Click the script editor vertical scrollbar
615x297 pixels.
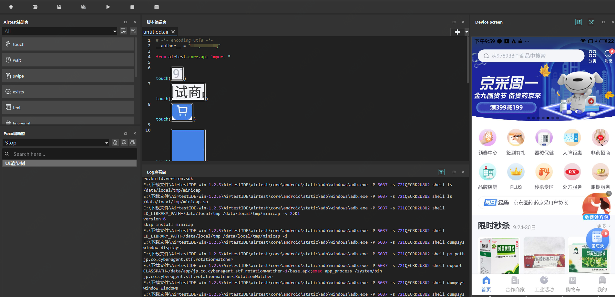click(x=467, y=60)
